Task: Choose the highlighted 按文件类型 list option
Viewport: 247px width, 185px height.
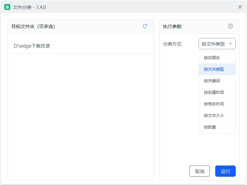Action: click(x=217, y=69)
